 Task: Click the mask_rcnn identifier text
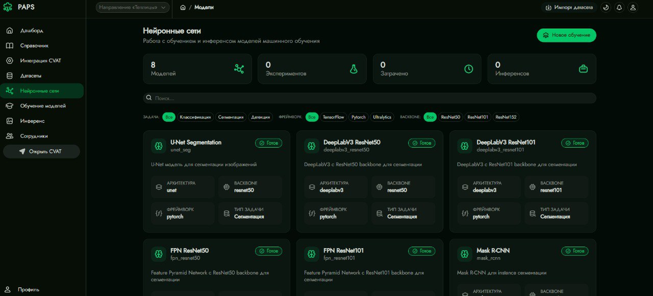pyautogui.click(x=488, y=258)
